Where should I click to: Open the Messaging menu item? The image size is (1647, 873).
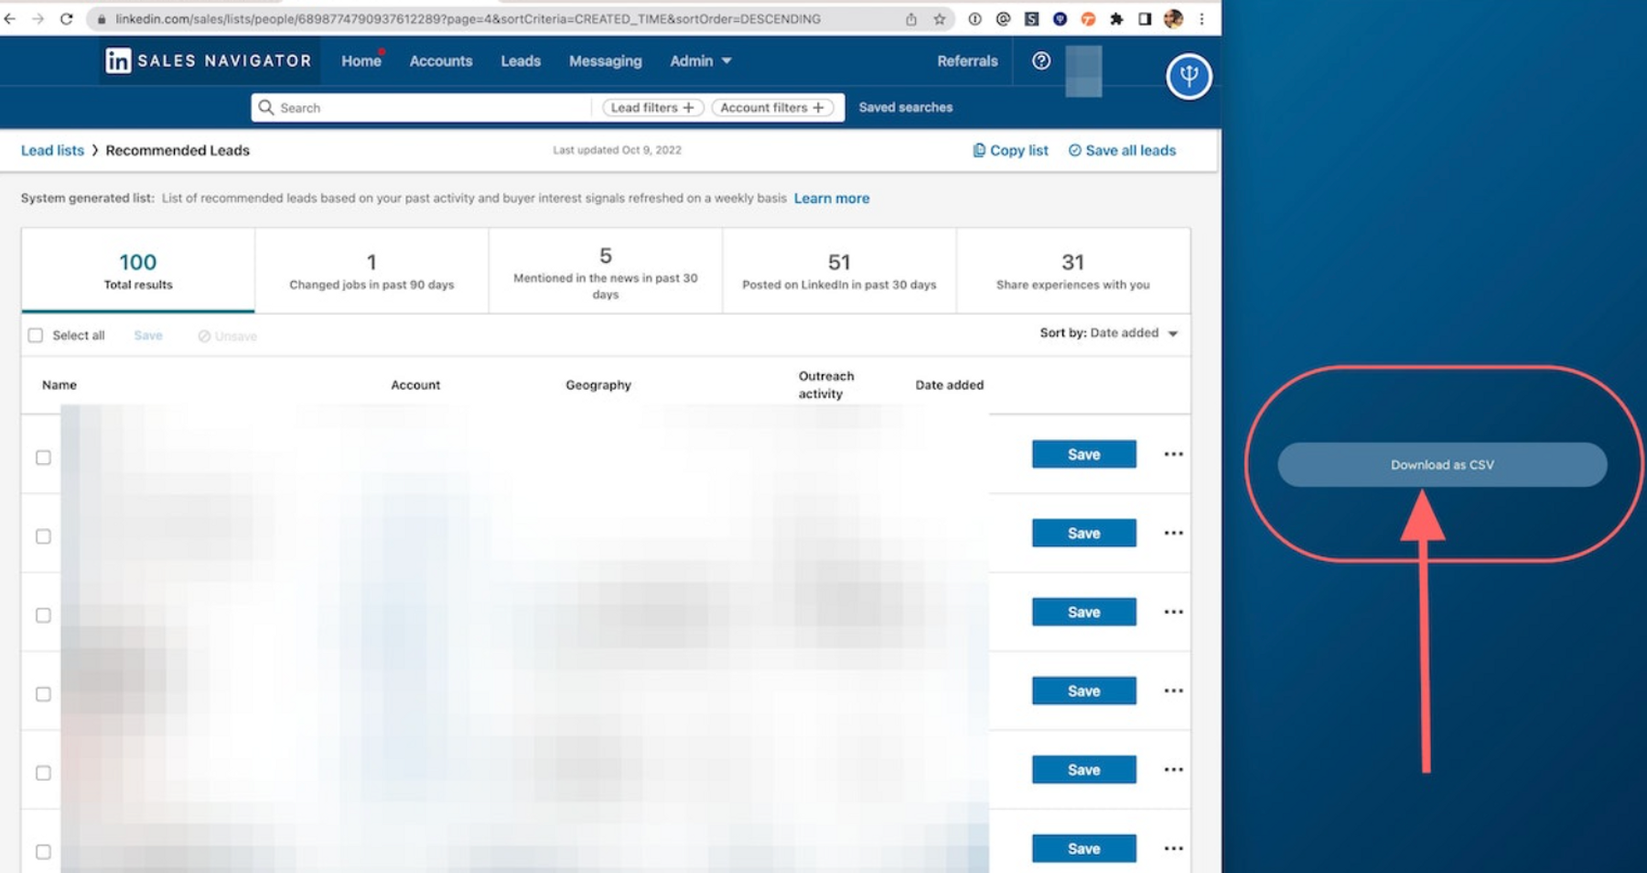pos(606,60)
